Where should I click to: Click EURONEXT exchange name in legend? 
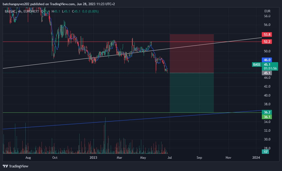(31, 11)
